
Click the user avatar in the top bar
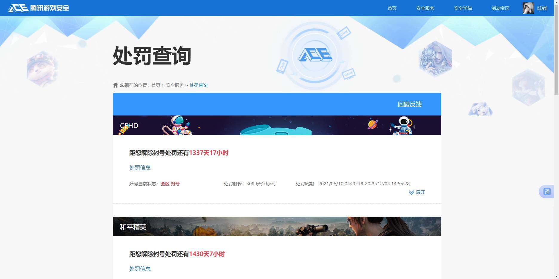click(528, 8)
